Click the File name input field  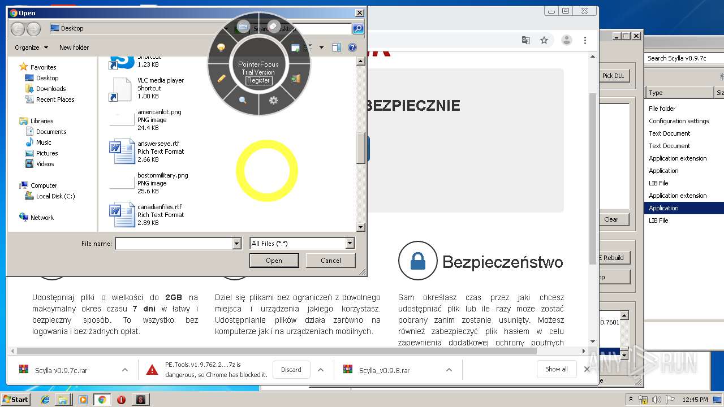(x=174, y=244)
